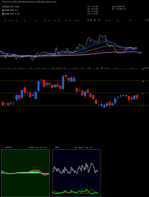
Task: Click the MACD: panel heading
Action: point(9,147)
